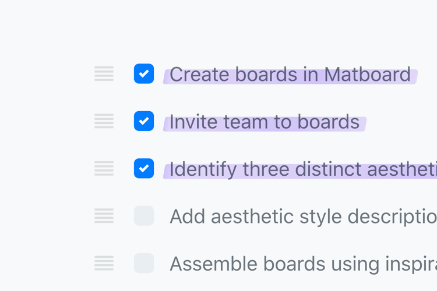Image resolution: width=437 pixels, height=291 pixels.
Task: Untick the Identify three distinct aesthetic checkbox
Action: (x=144, y=168)
